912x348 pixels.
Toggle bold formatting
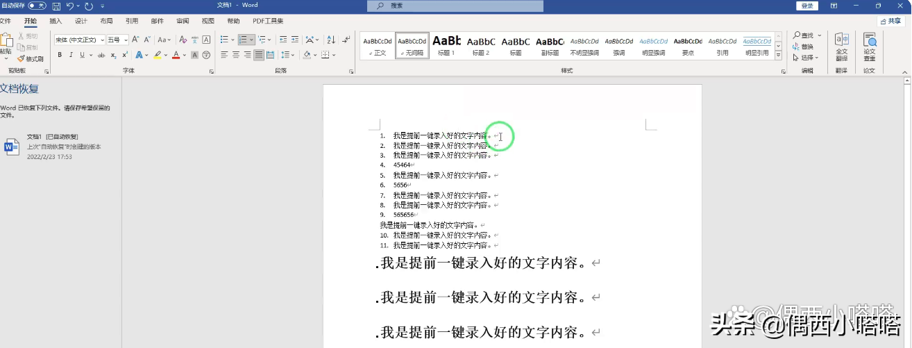[60, 55]
